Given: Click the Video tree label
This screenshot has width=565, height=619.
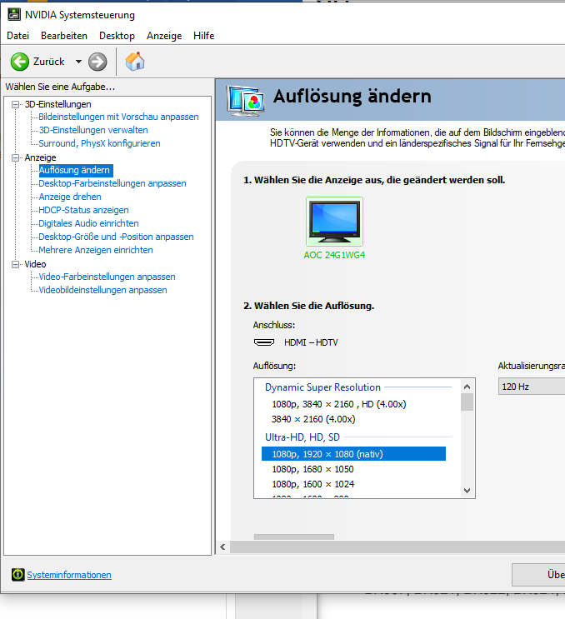Looking at the screenshot, I should coord(35,264).
